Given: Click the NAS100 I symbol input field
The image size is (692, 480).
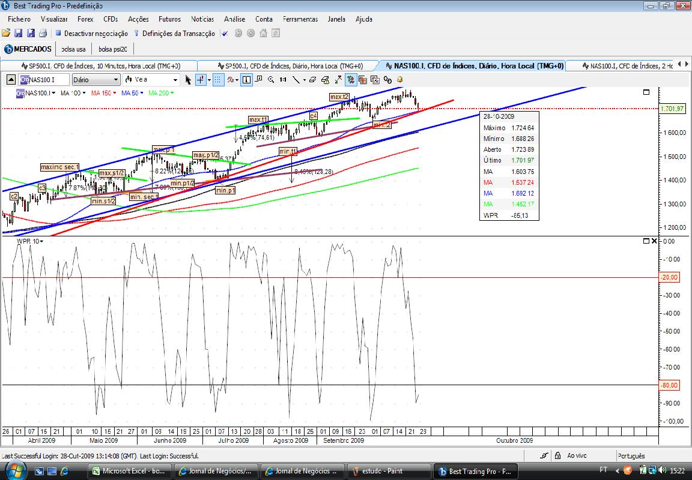Looking at the screenshot, I should (44, 80).
